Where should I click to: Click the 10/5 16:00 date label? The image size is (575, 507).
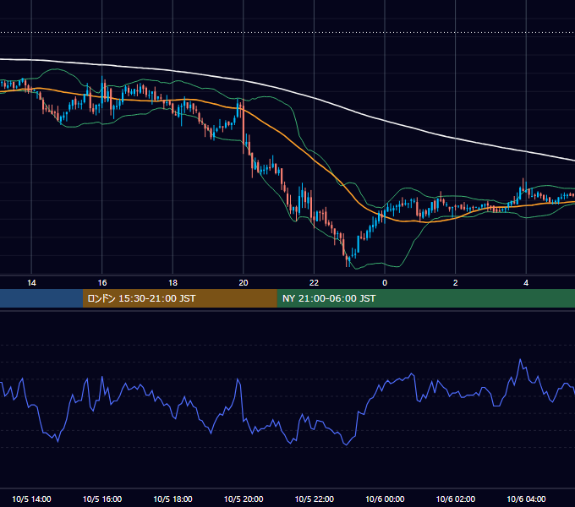[102, 499]
